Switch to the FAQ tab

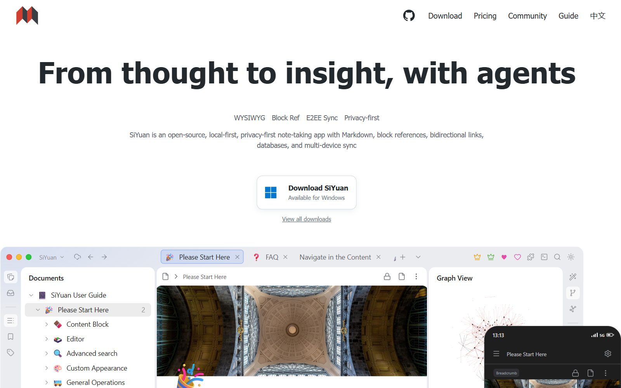pyautogui.click(x=272, y=257)
